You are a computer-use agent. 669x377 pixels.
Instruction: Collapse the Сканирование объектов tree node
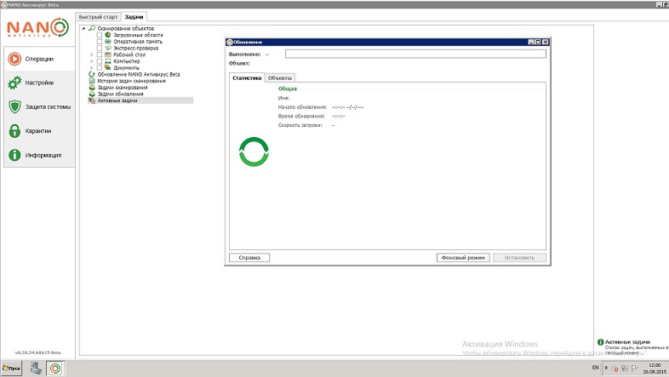[x=83, y=28]
